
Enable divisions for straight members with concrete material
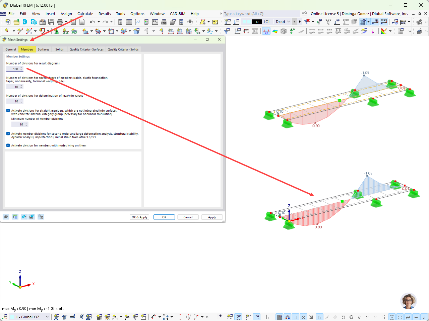pos(8,110)
